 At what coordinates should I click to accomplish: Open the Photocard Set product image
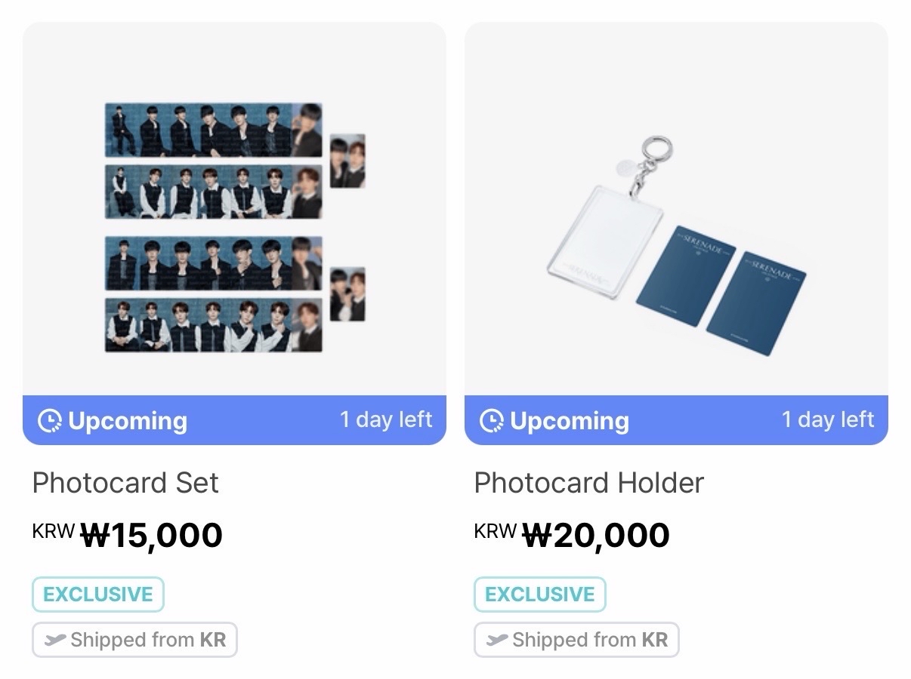(x=234, y=226)
